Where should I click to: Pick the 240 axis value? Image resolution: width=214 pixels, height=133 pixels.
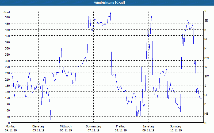[7, 73]
